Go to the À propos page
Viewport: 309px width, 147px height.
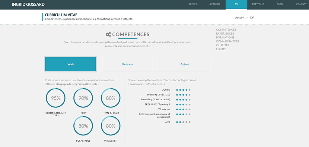215,4
